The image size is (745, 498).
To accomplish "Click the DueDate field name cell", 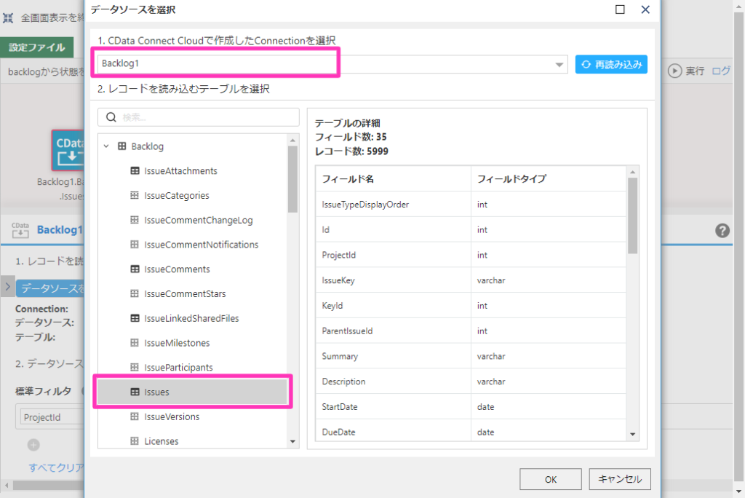I will pyautogui.click(x=394, y=430).
